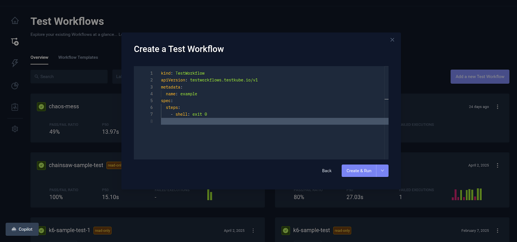Open the three-dot menu beside April 2, 2025 right card
517x242 pixels.
click(497, 165)
